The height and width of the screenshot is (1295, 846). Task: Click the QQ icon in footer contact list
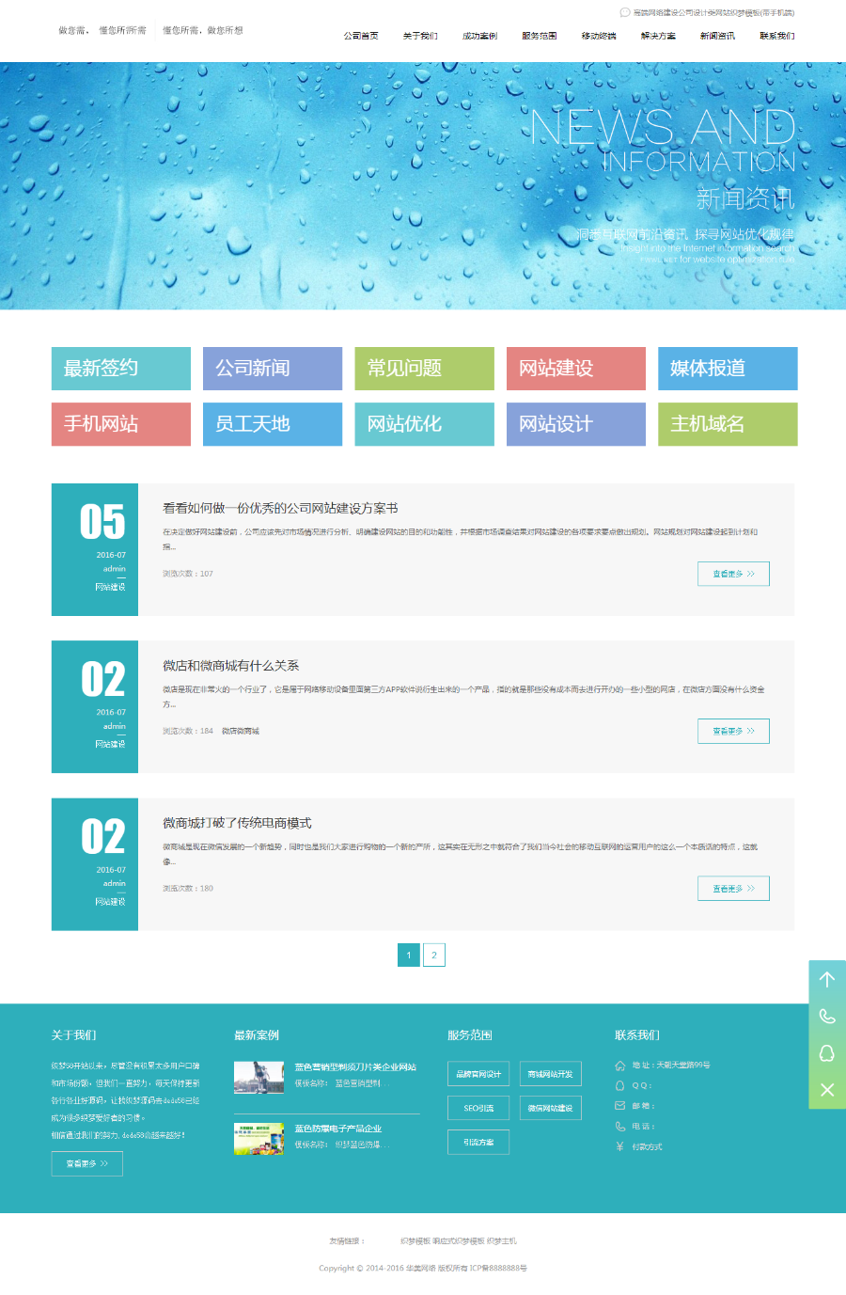(x=619, y=1085)
